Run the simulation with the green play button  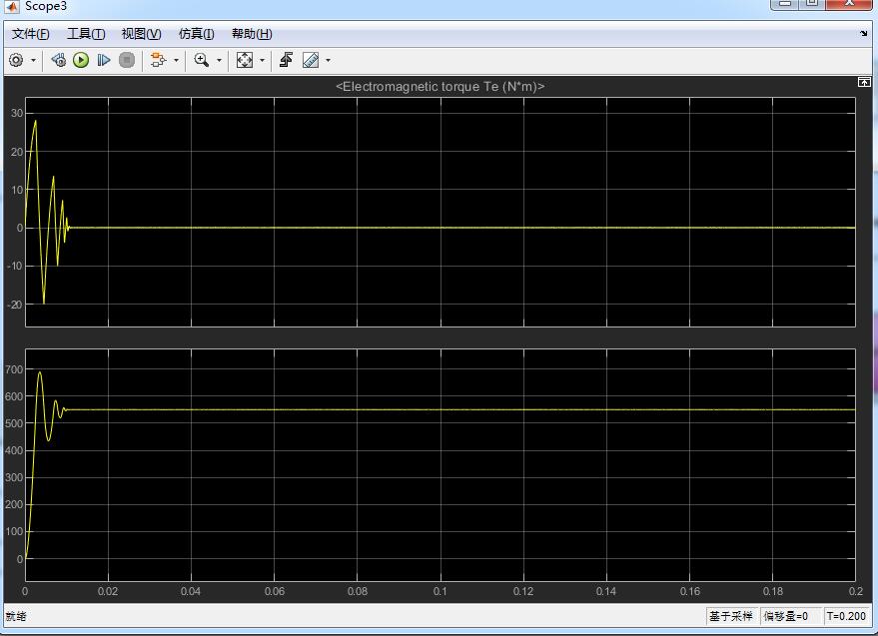(81, 60)
